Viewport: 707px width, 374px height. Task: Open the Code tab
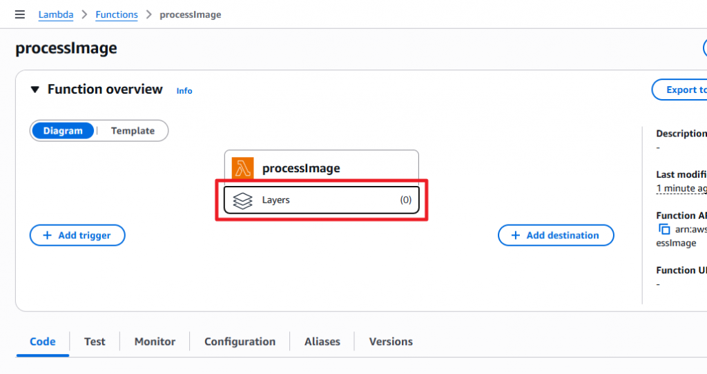[x=43, y=342]
